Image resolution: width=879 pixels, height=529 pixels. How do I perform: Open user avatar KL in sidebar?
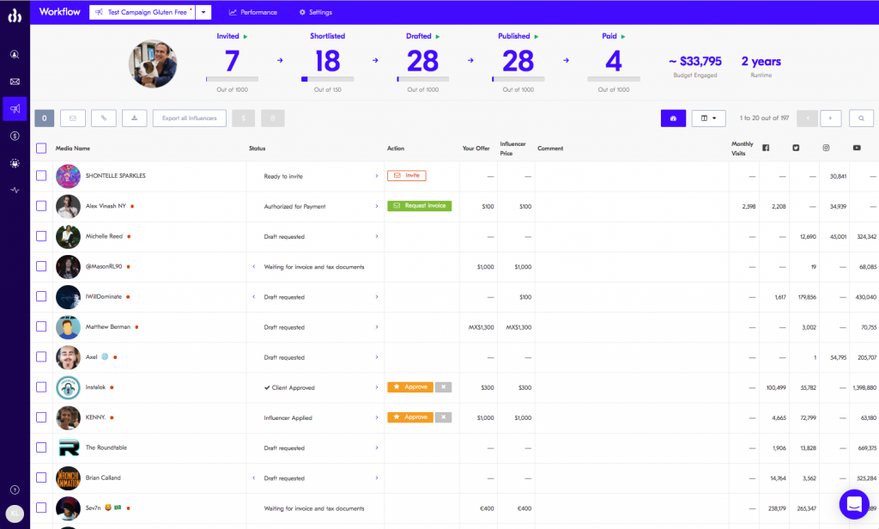(x=15, y=514)
